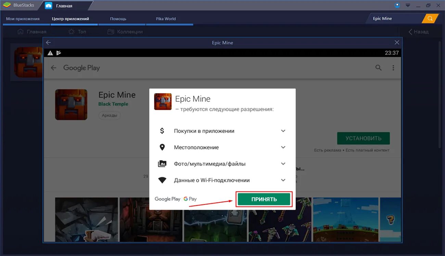Click the Google Play logo in dialog

[167, 199]
